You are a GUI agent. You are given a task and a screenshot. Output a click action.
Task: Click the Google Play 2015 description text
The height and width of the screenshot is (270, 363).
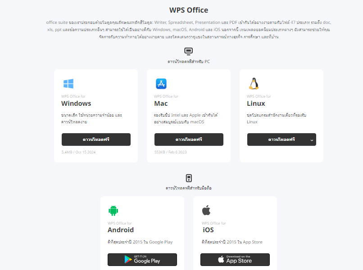[140, 242]
